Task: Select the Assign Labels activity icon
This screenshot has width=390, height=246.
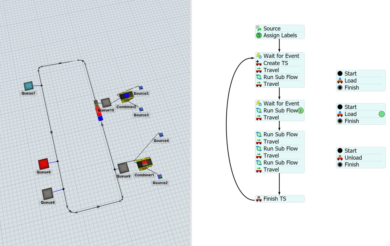Action: [259, 36]
